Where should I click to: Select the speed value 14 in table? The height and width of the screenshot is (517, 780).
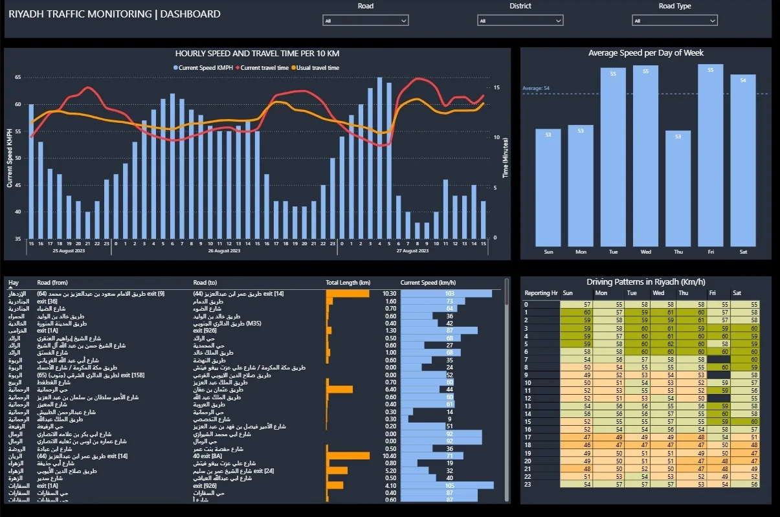coord(450,412)
